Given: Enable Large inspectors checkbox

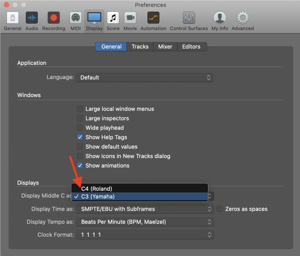Looking at the screenshot, I should [x=80, y=118].
